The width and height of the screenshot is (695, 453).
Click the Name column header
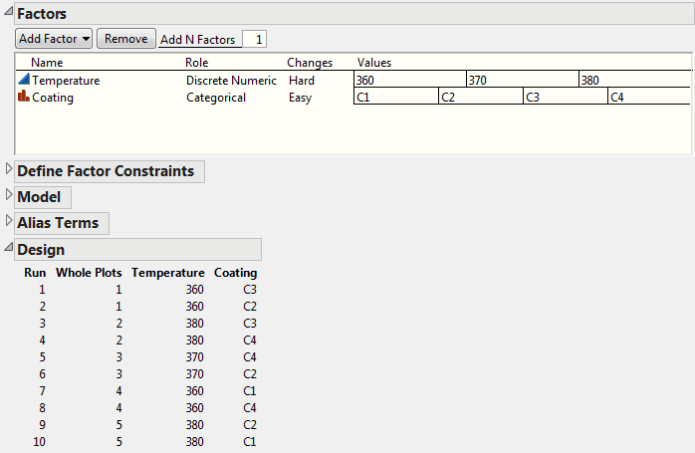(47, 63)
